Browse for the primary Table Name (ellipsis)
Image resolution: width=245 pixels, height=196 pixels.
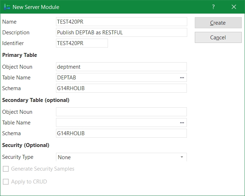[182, 78]
